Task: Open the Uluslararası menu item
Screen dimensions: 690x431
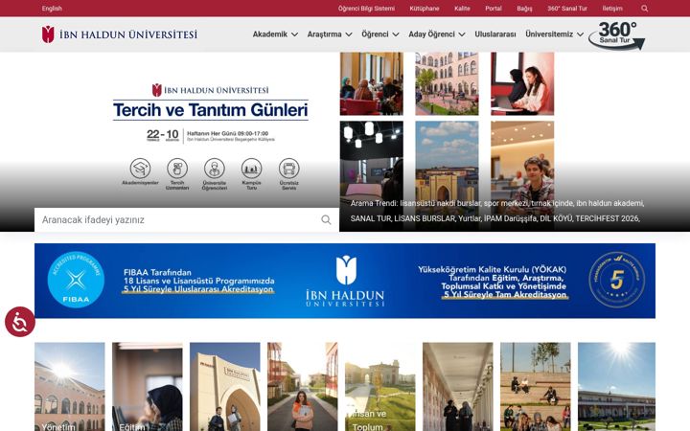Action: coord(495,34)
